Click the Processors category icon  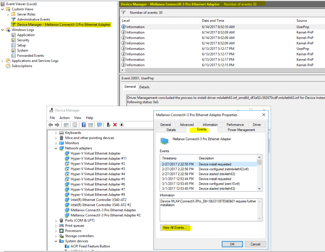[x=62, y=231]
